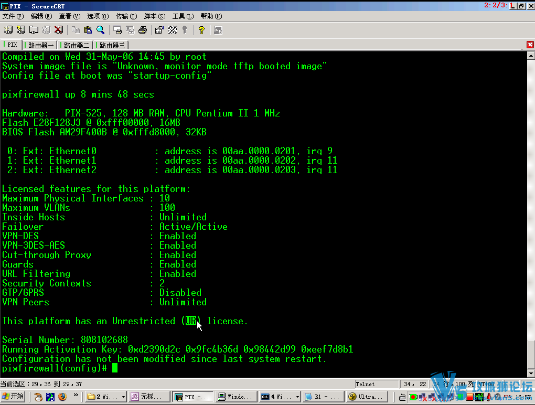
Task: Click the GTP/GPRS Disabled value
Action: pyautogui.click(x=180, y=293)
